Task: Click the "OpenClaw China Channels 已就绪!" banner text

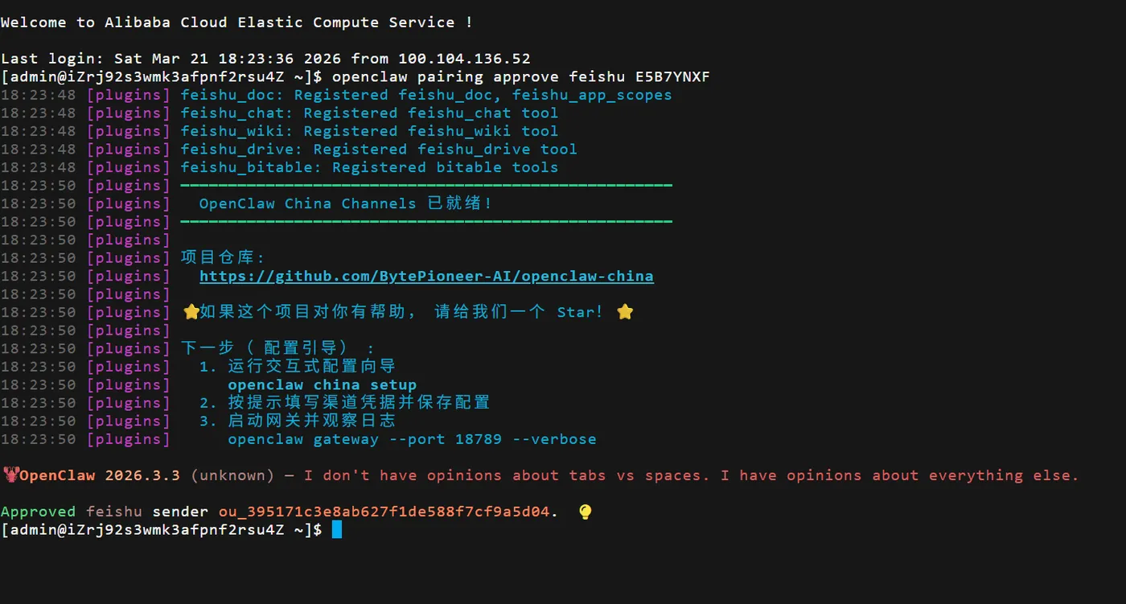Action: [346, 203]
